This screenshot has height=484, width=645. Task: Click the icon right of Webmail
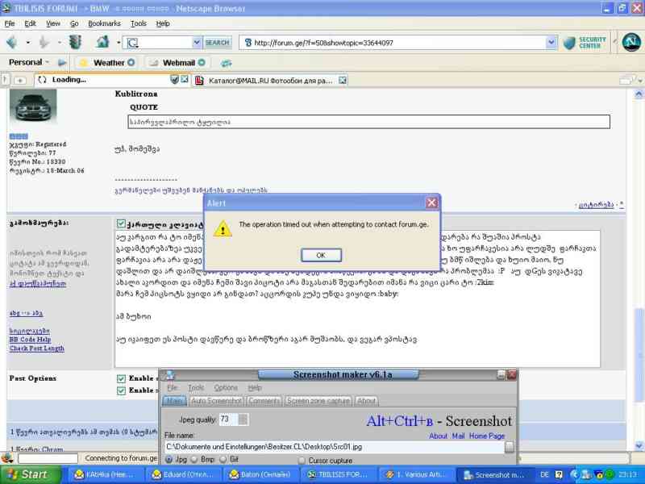click(x=227, y=63)
